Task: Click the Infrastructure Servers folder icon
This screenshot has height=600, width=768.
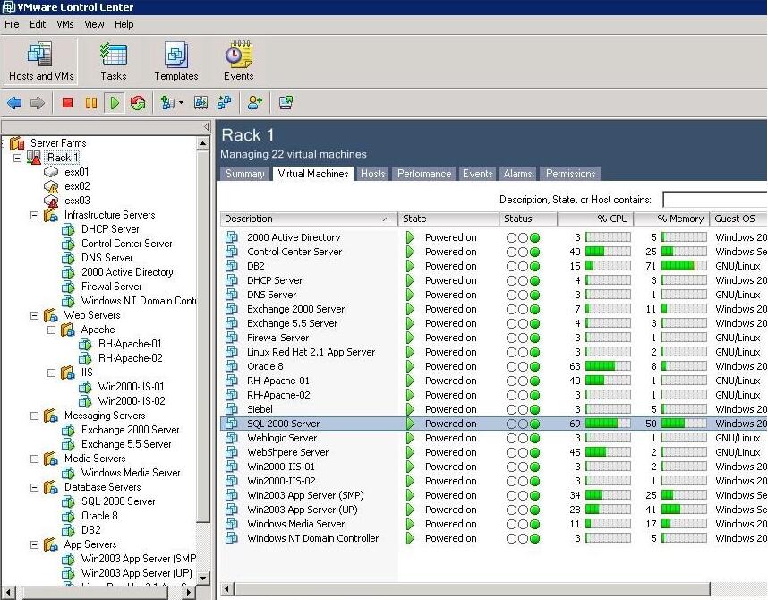Action: (51, 215)
